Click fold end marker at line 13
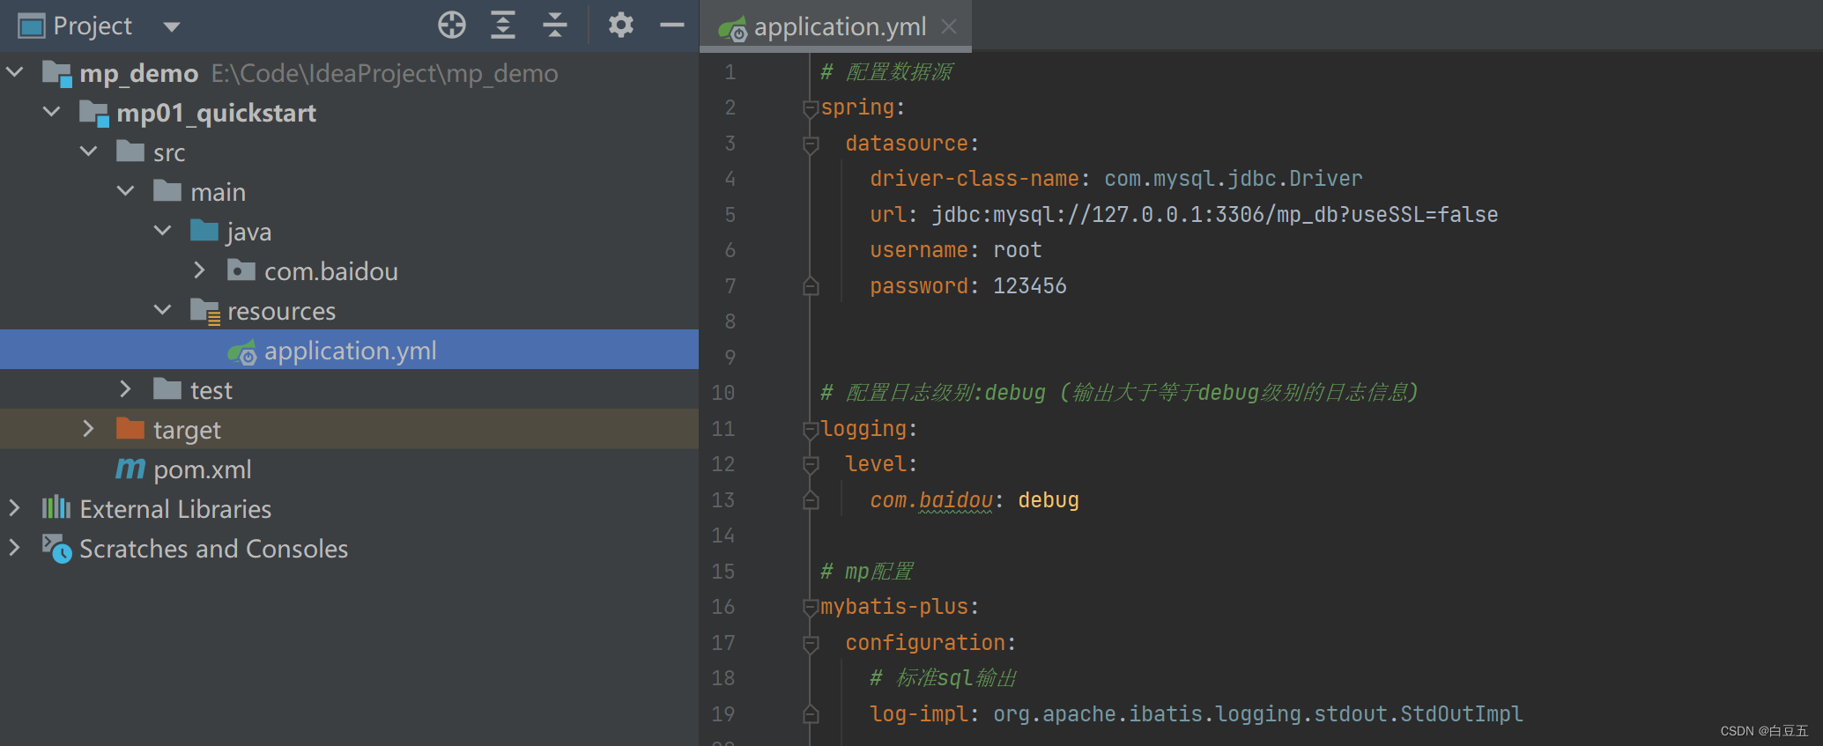1823x746 pixels. click(x=811, y=500)
